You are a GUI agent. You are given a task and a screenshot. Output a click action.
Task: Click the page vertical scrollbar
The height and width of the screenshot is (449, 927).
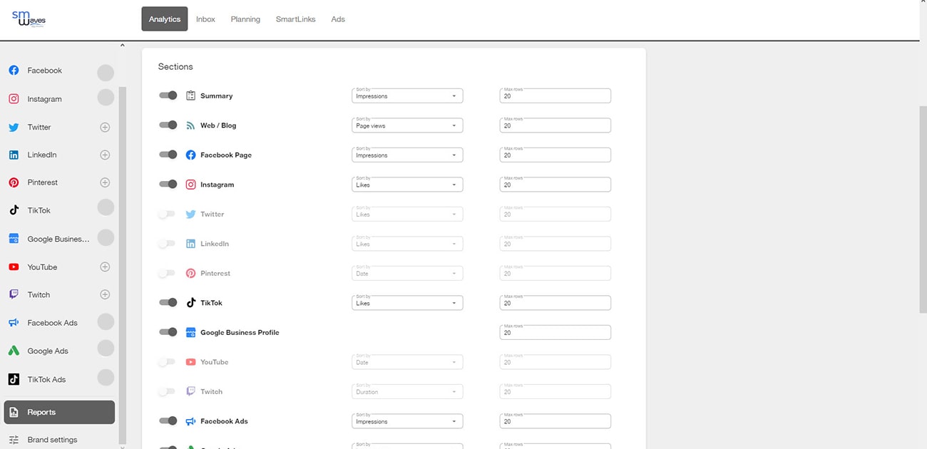coord(923,210)
